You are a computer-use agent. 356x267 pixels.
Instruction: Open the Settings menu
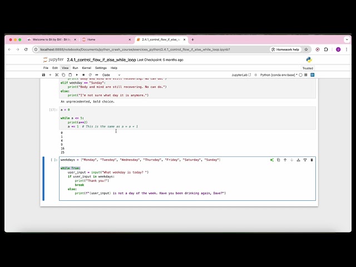click(x=101, y=68)
